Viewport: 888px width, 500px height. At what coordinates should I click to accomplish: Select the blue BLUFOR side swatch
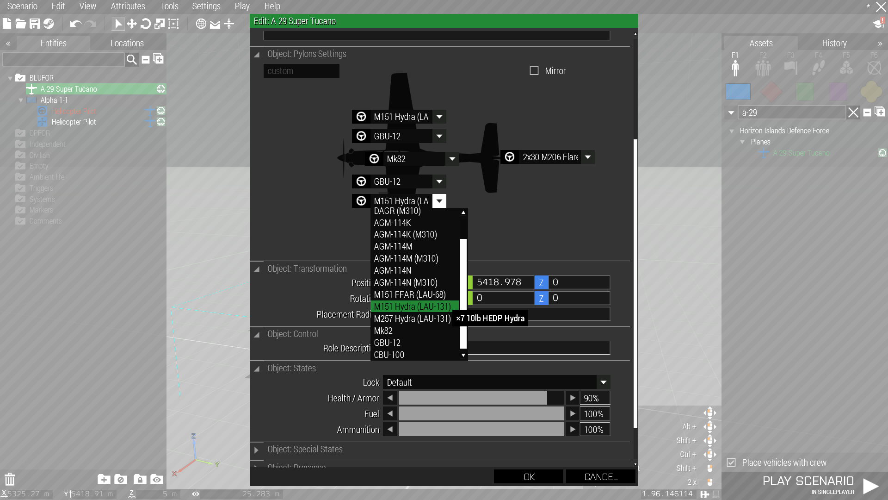click(x=738, y=92)
